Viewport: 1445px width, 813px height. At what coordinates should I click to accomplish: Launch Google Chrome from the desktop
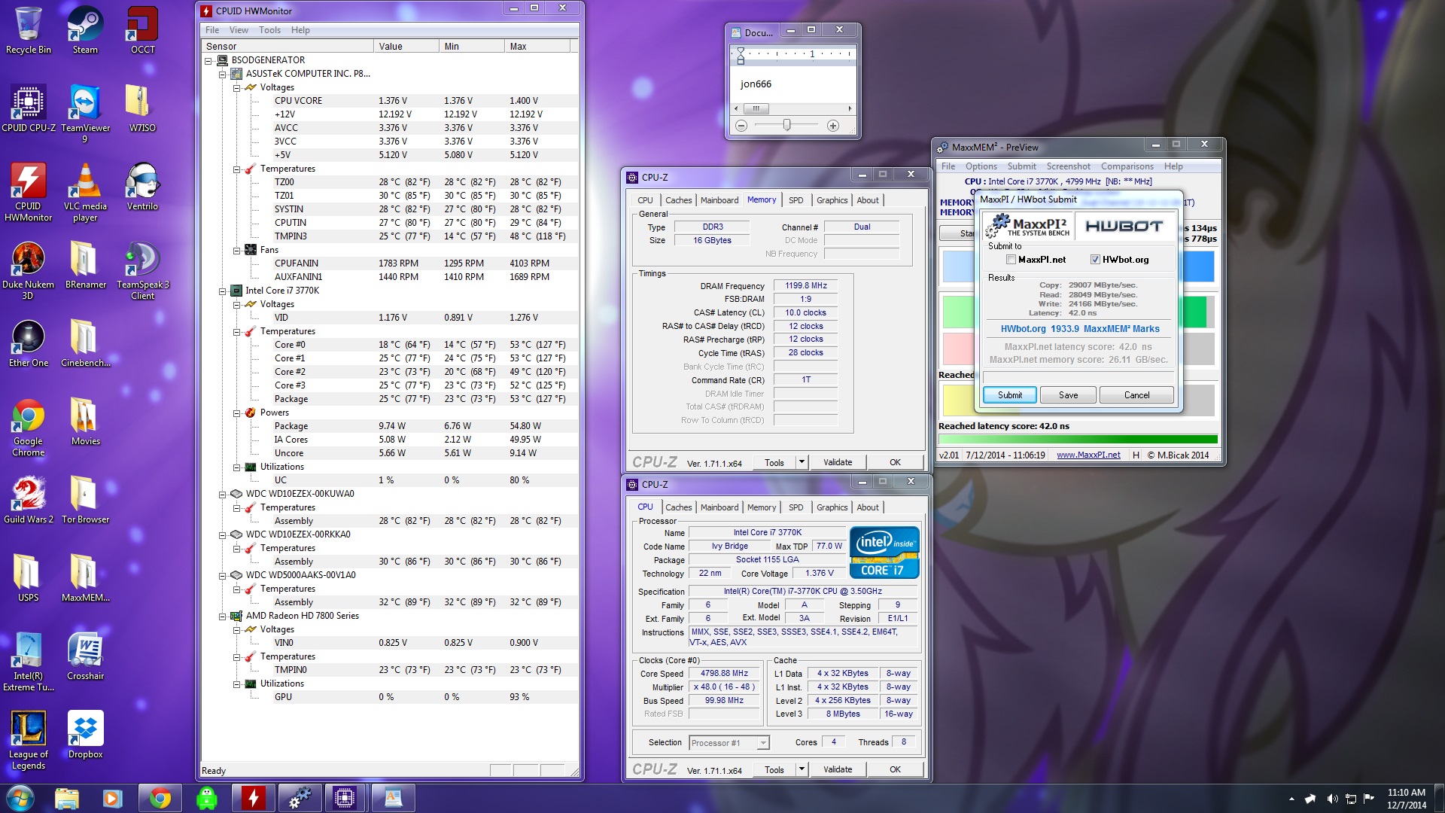(x=29, y=427)
